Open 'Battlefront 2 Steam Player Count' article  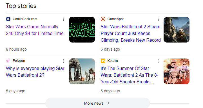pyautogui.click(x=131, y=33)
